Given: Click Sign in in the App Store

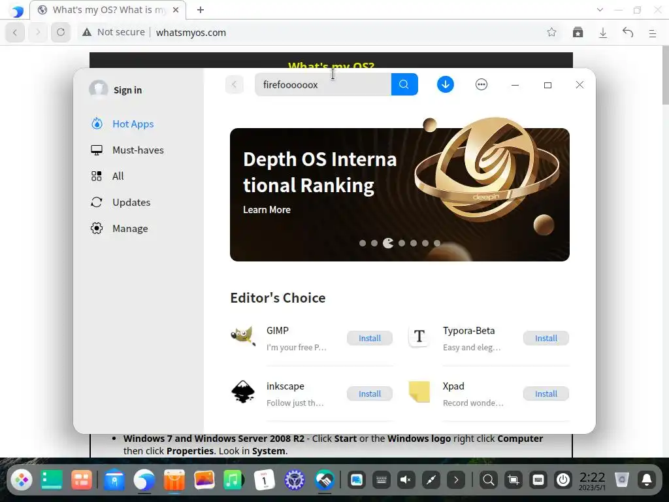Looking at the screenshot, I should click(x=127, y=90).
